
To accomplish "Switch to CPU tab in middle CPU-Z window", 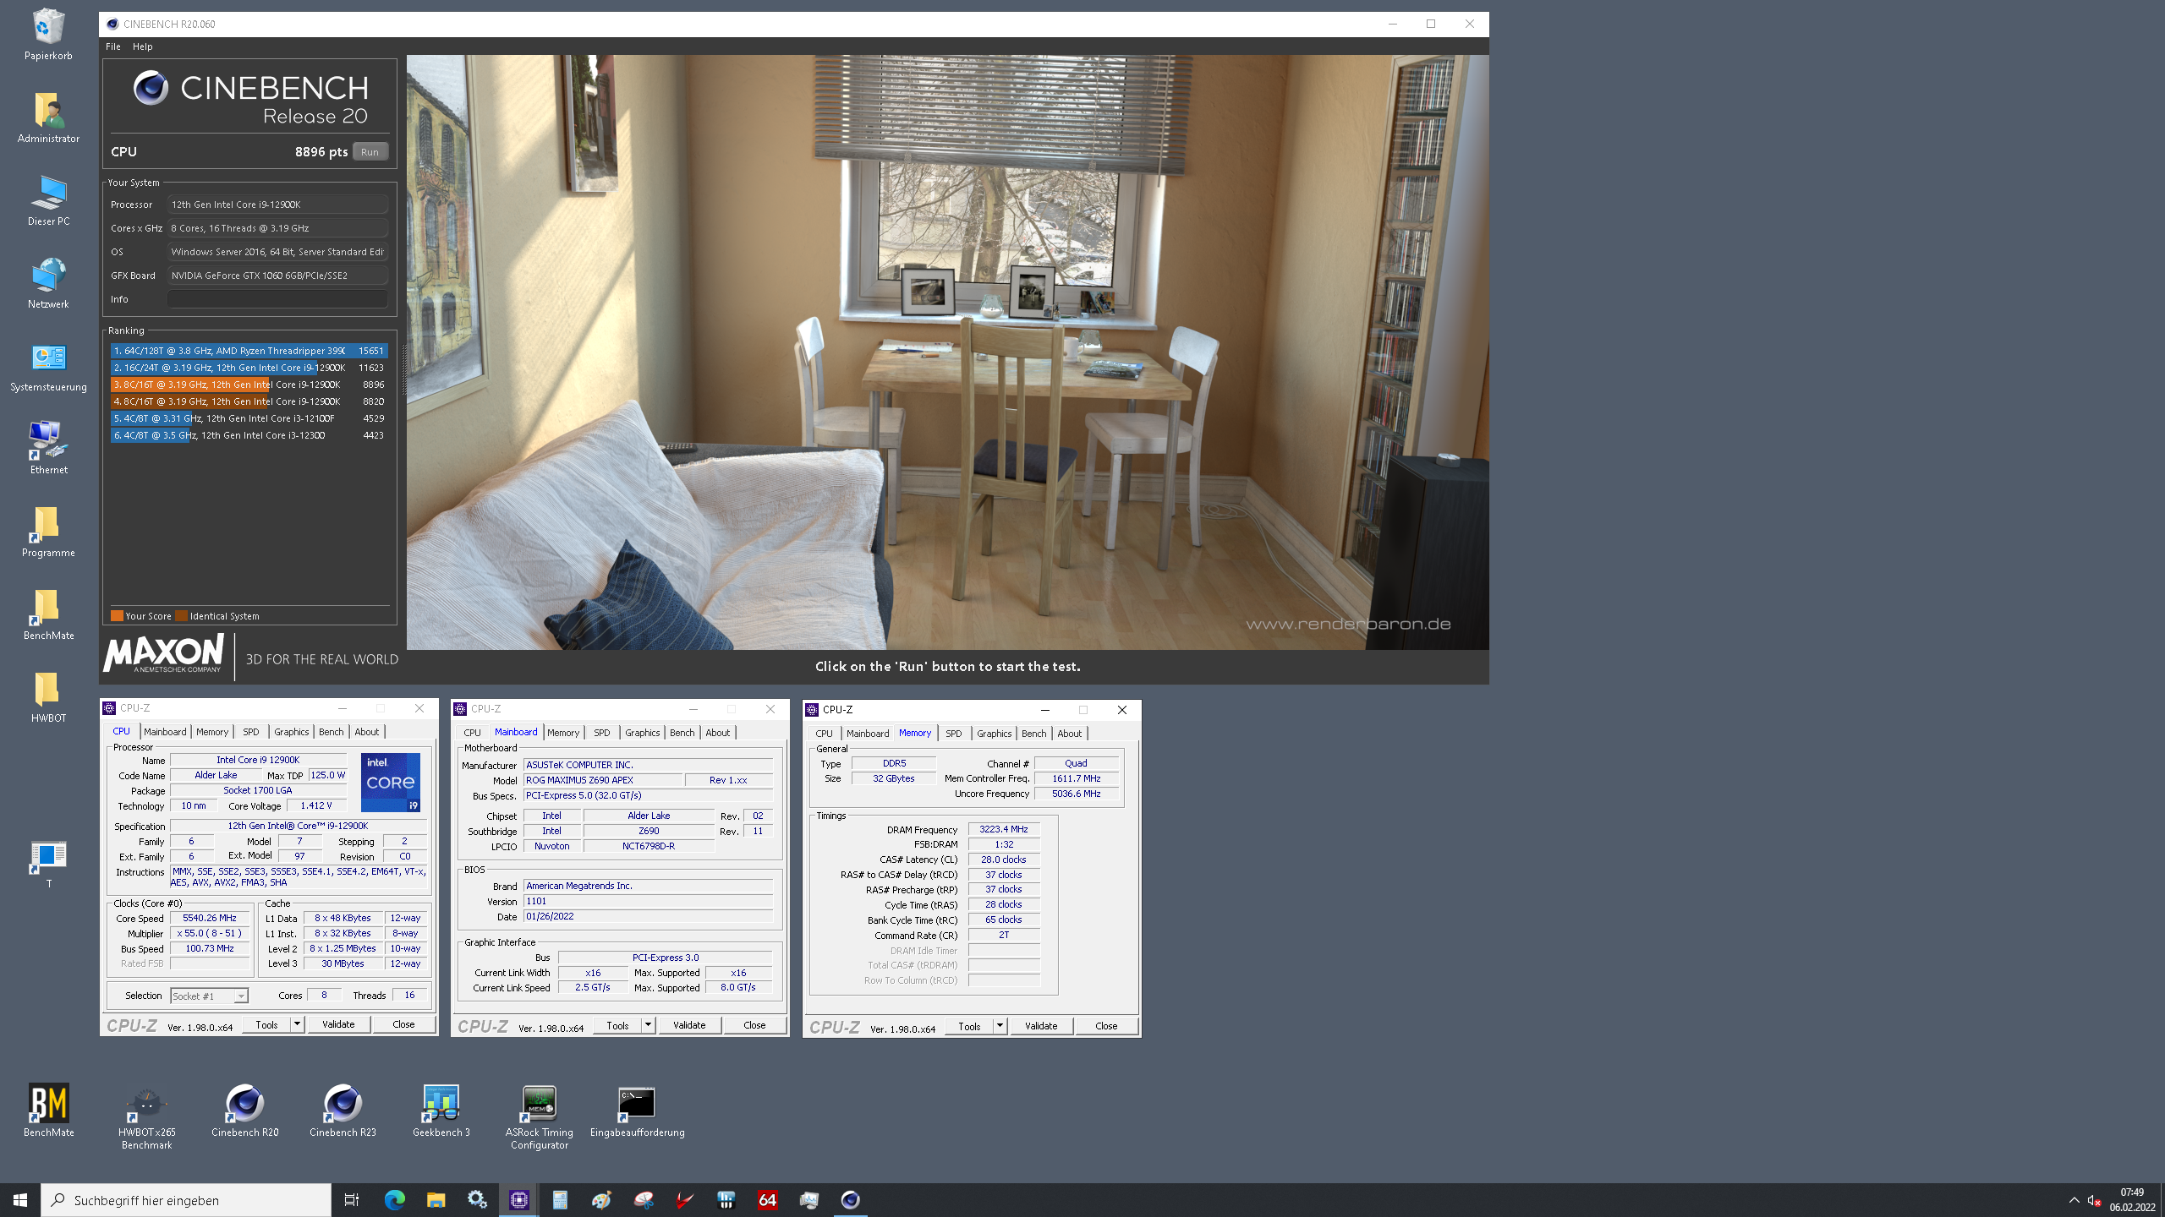I will pos(472,733).
